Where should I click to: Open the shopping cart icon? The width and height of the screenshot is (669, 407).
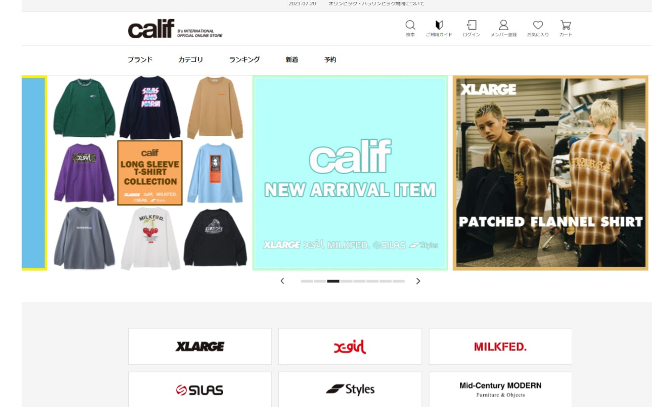(x=566, y=28)
